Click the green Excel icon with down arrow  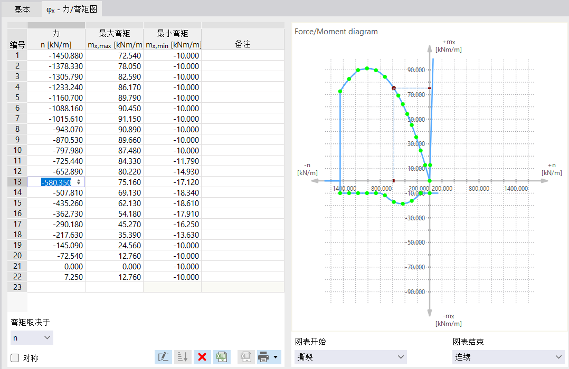[x=222, y=357]
